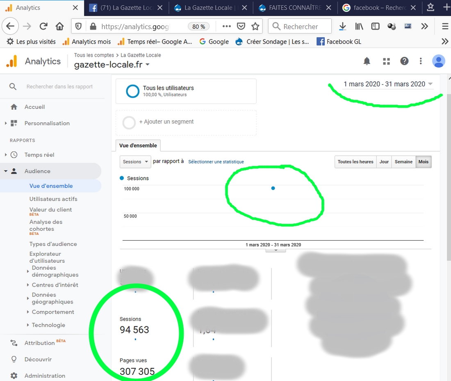The image size is (451, 381).
Task: Open Administration gear in sidebar
Action: tap(14, 376)
